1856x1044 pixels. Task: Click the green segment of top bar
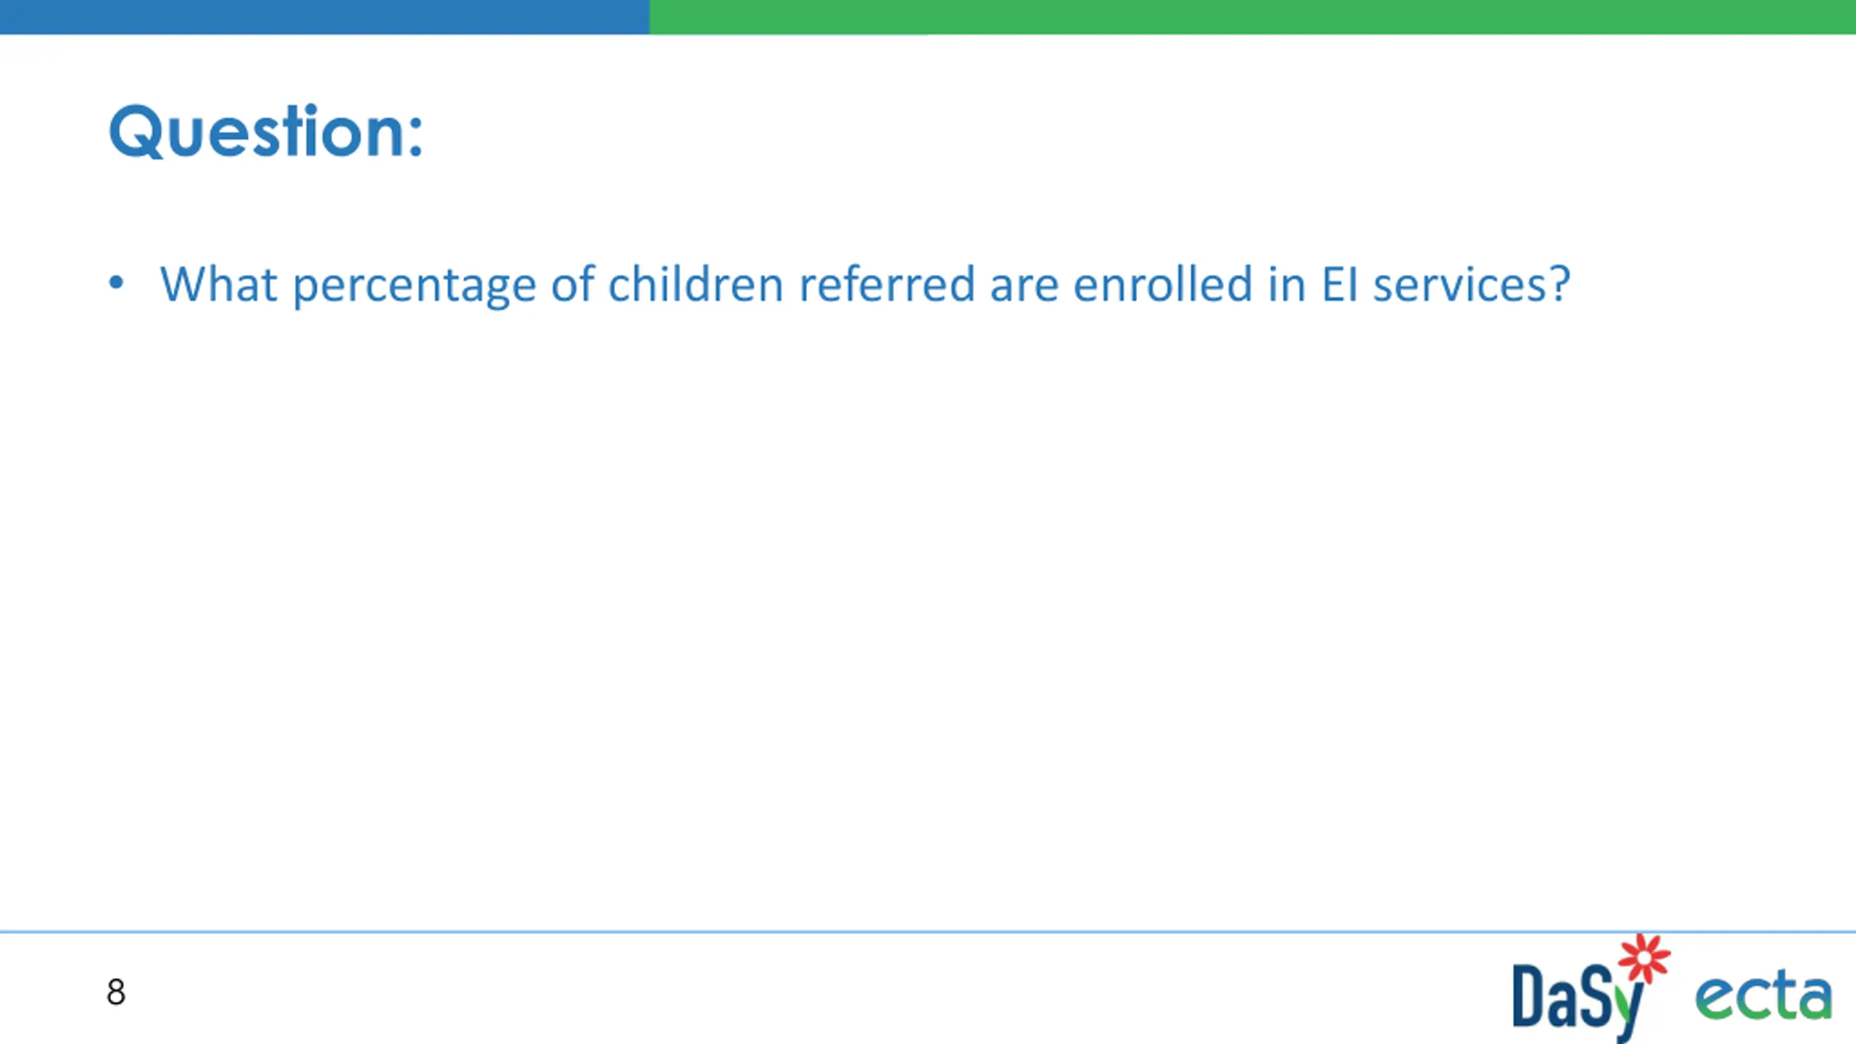pyautogui.click(x=1252, y=17)
